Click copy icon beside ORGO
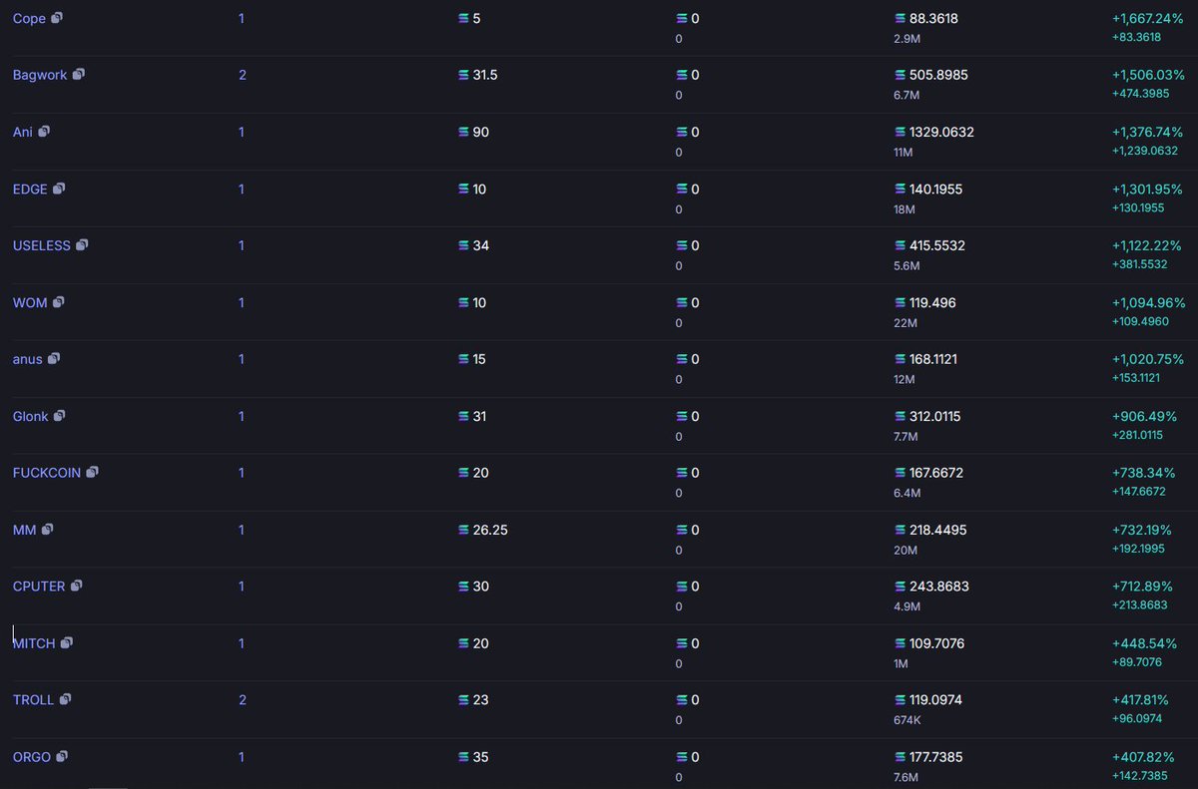1198x789 pixels. (62, 756)
